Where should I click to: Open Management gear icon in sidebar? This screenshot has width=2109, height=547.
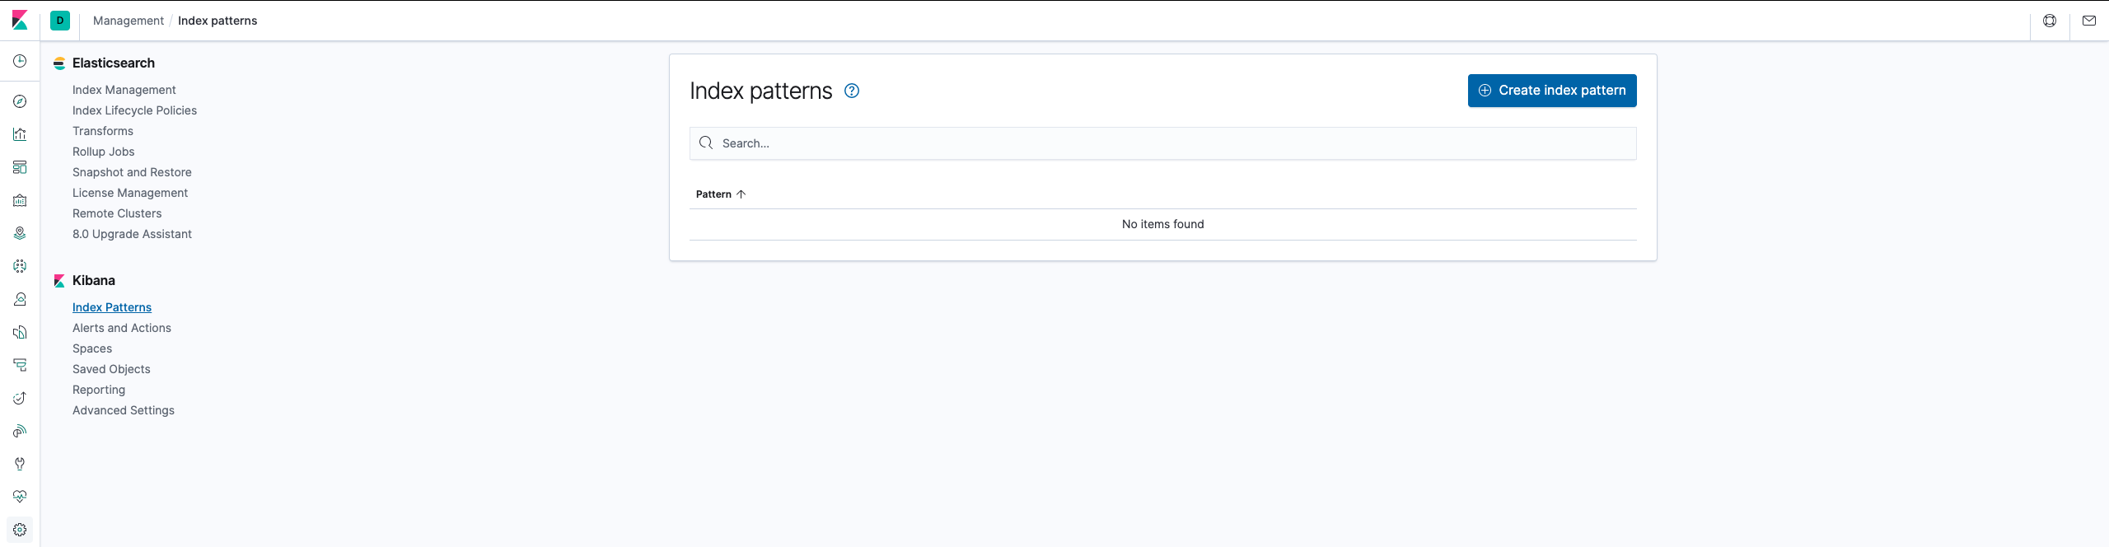point(20,530)
